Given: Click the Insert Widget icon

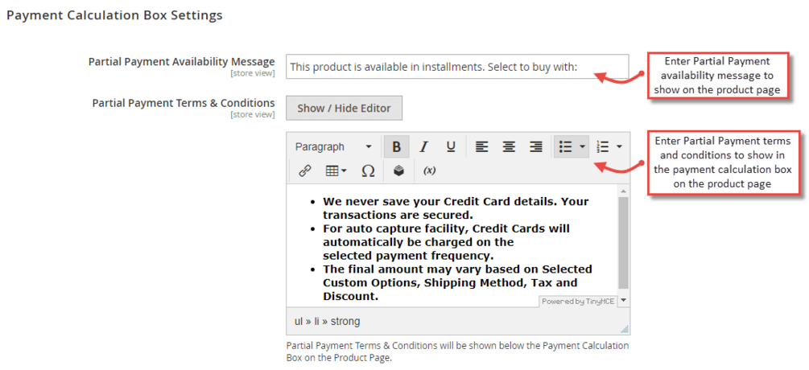Looking at the screenshot, I should 398,171.
